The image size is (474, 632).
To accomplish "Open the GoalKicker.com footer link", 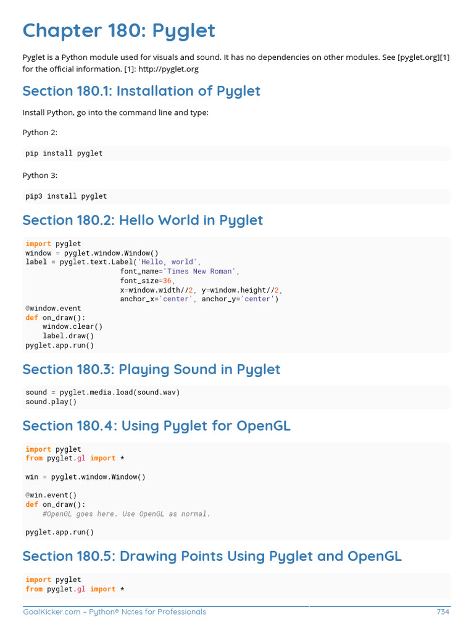I will click(51, 612).
